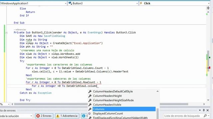Image resolution: width=213 pixels, height=119 pixels.
Task: Toggle the 1 Advertencia filter
Action: pyautogui.click(x=67, y=116)
